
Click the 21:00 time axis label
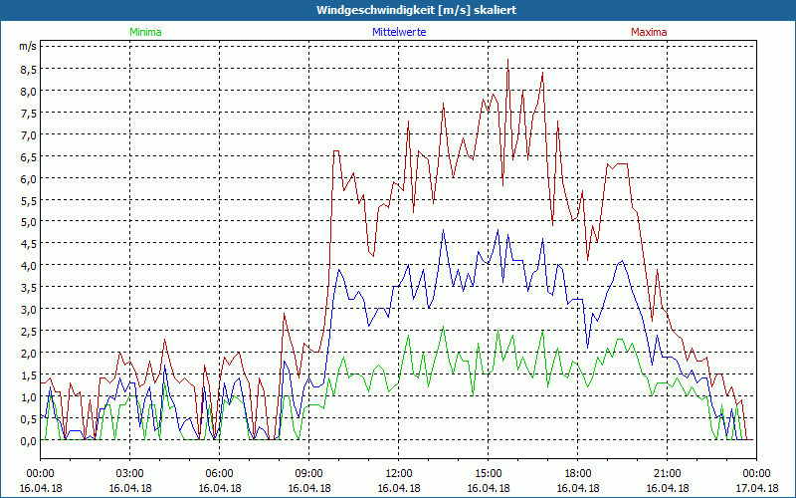[x=667, y=474]
